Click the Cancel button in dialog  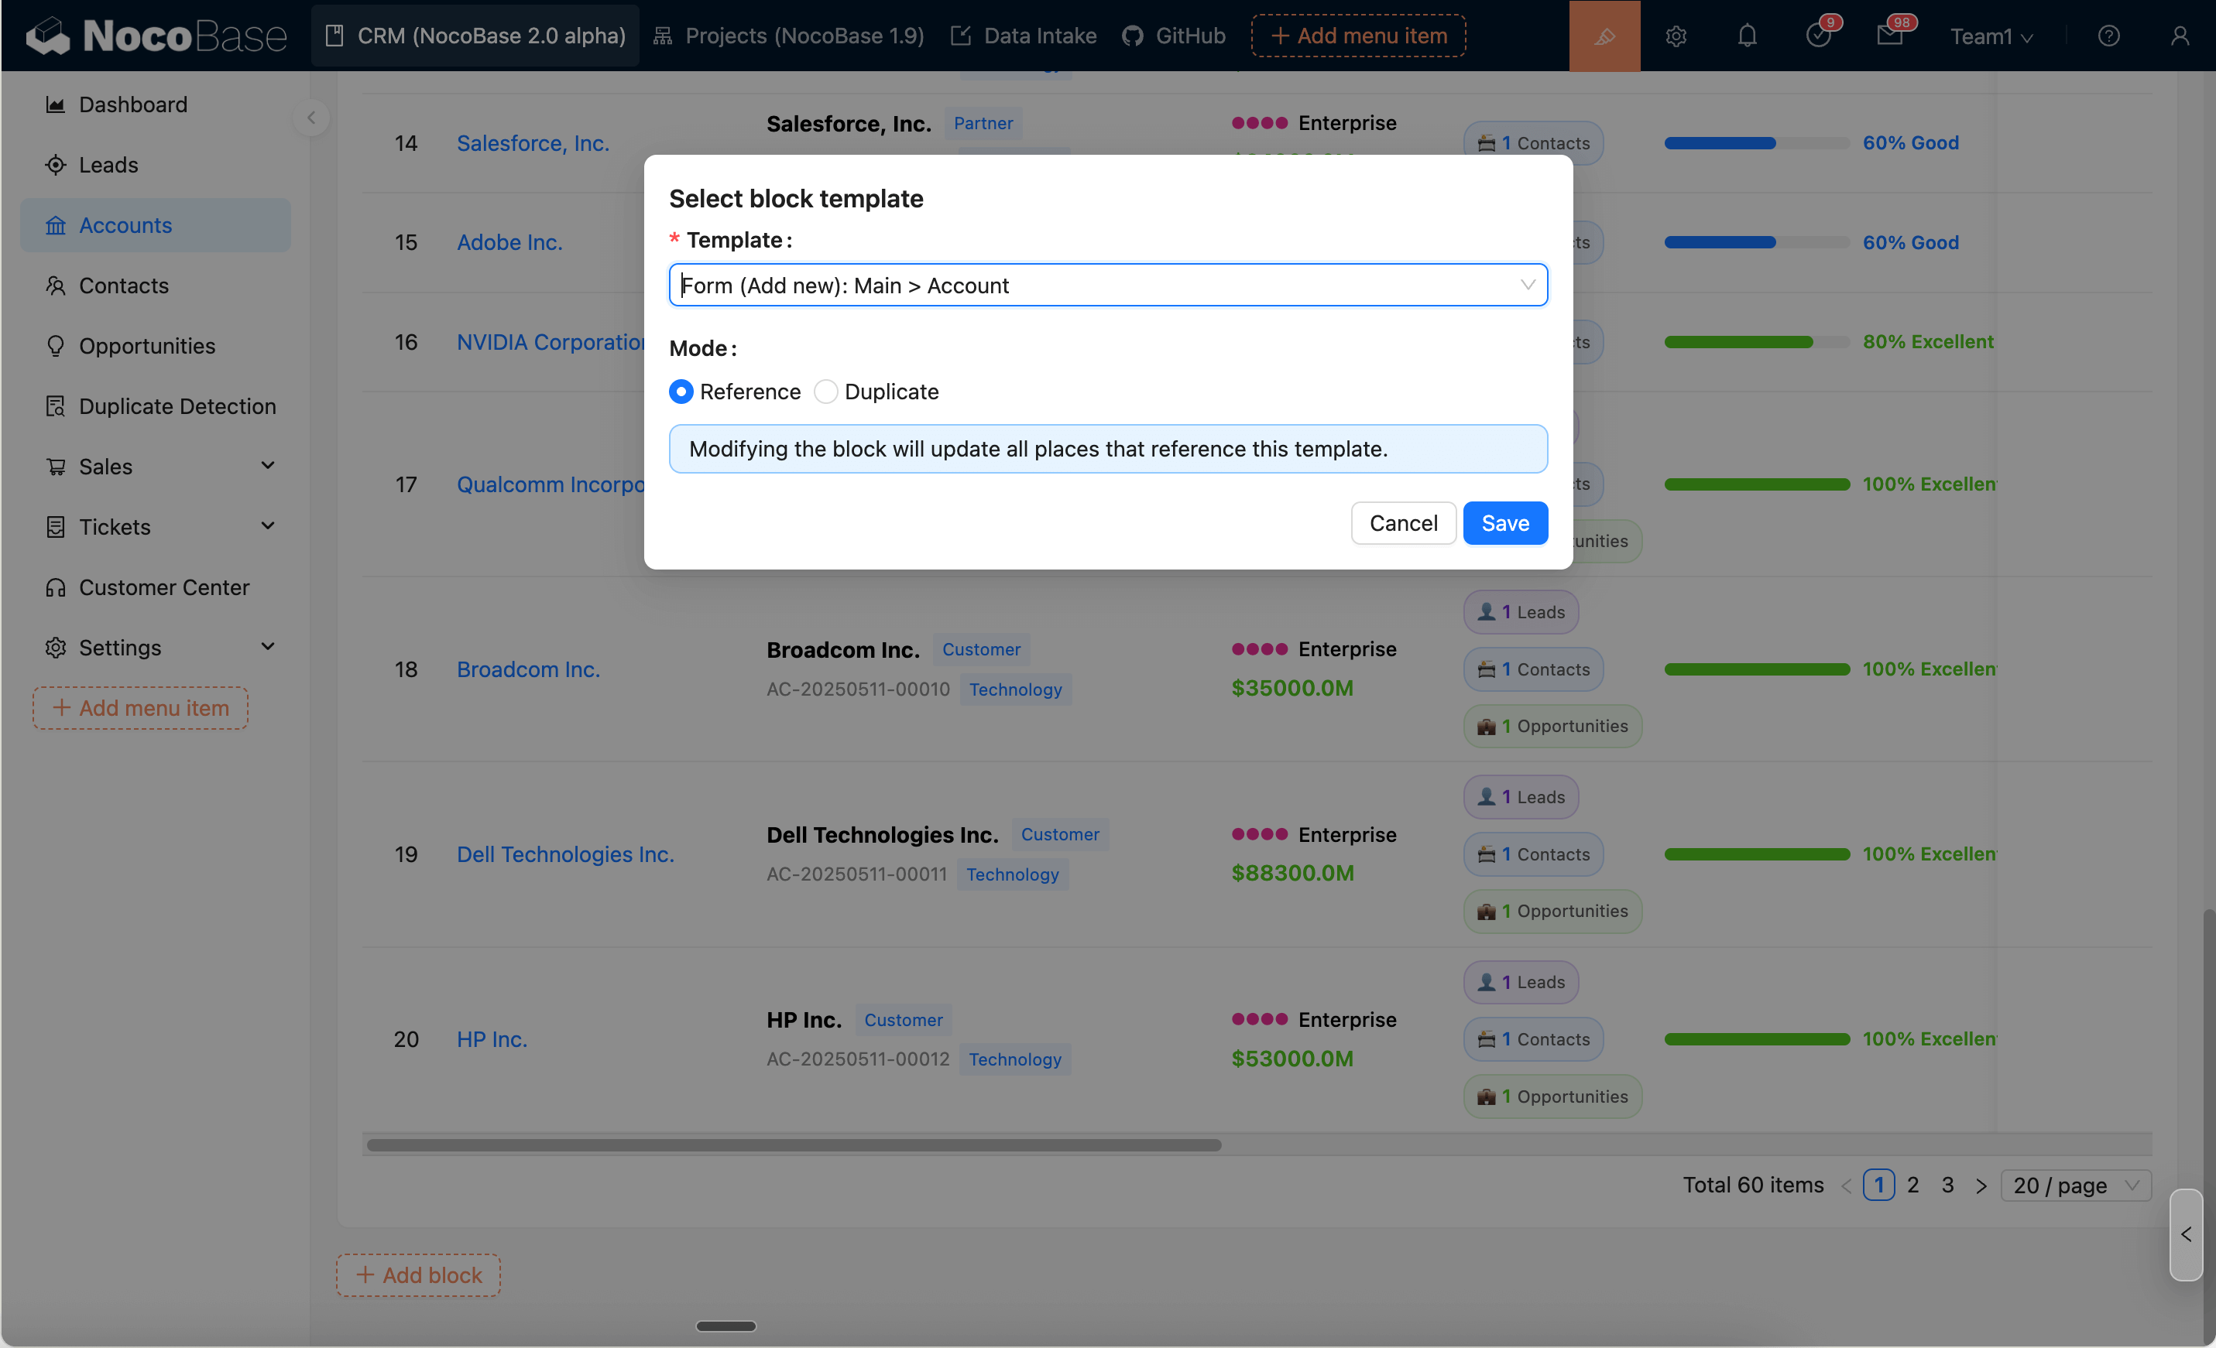coord(1403,523)
